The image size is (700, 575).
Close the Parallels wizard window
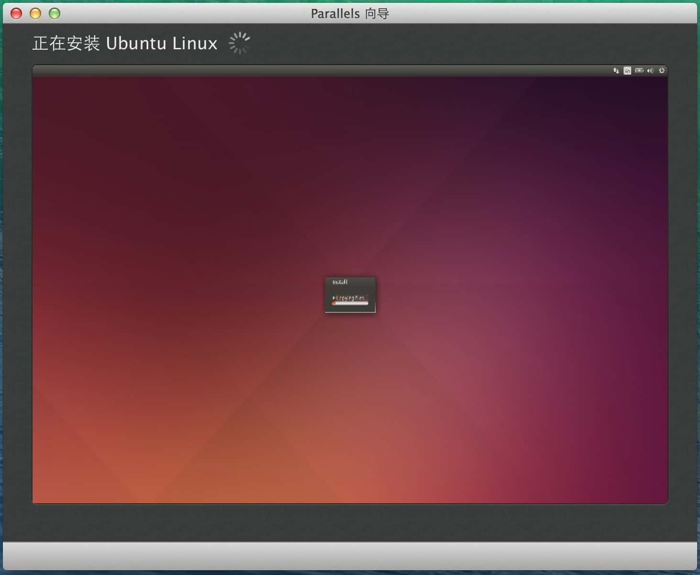tap(16, 13)
